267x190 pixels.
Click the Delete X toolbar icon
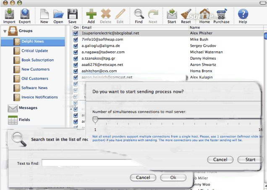point(106,14)
